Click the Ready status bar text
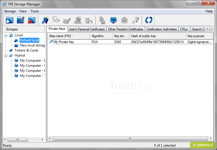Image resolution: width=217 pixels, height=150 pixels. click(x=7, y=145)
